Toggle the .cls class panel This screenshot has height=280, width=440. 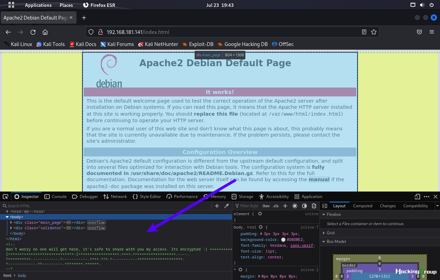point(276,206)
